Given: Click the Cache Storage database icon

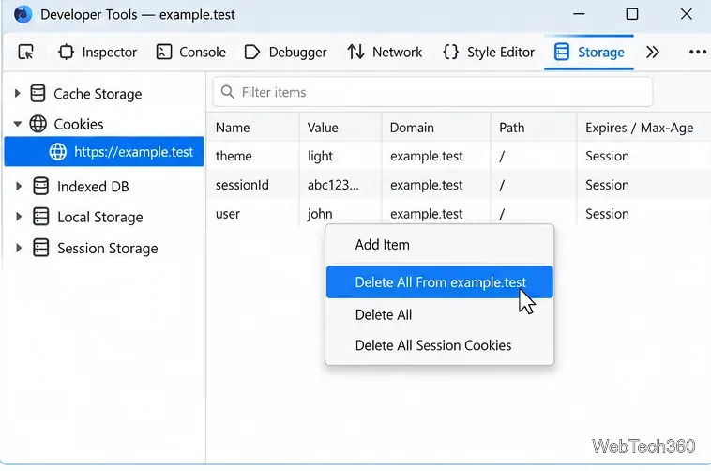Looking at the screenshot, I should click(38, 94).
